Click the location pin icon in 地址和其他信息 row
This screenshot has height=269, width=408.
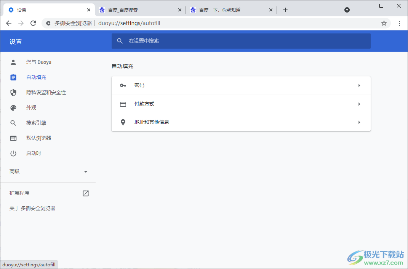click(123, 122)
